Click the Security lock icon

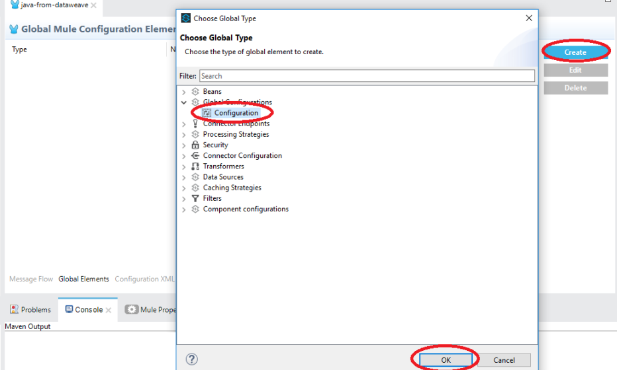click(x=195, y=145)
